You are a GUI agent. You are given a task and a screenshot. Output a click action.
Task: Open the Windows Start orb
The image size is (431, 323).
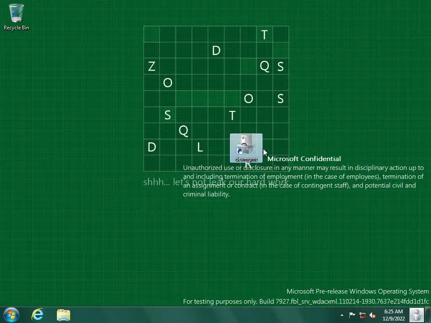11,315
